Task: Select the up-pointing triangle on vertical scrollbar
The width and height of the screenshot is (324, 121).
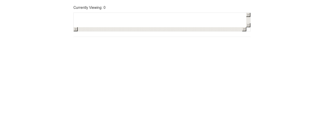Action: [x=248, y=15]
